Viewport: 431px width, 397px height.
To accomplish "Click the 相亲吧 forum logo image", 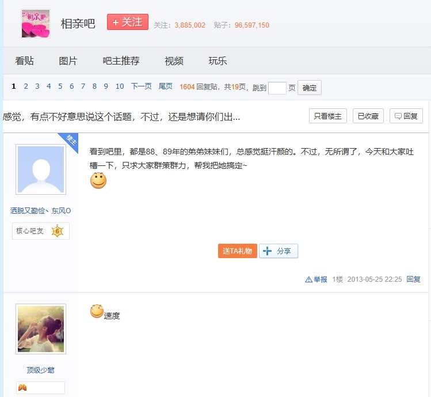I will 36,24.
